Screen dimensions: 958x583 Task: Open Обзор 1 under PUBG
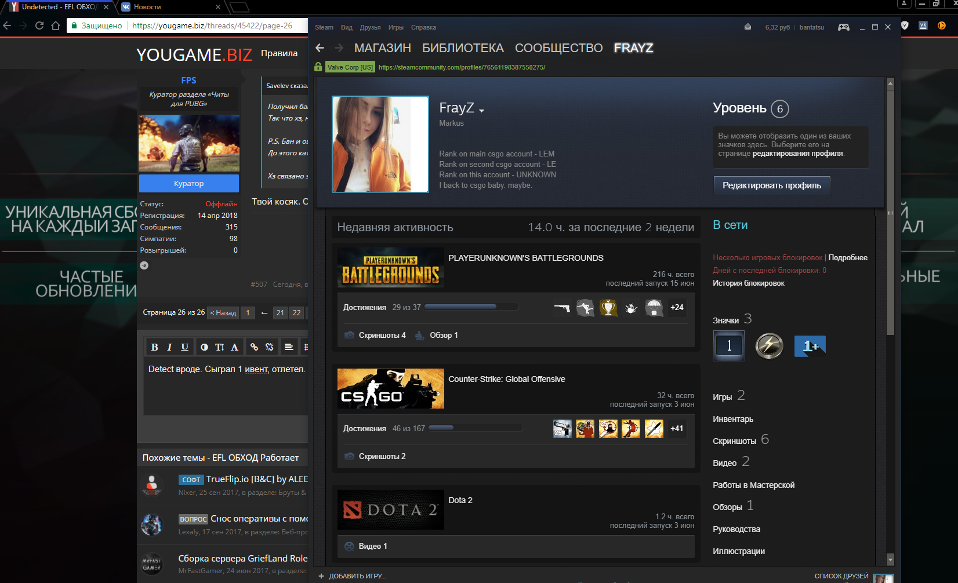pyautogui.click(x=444, y=336)
